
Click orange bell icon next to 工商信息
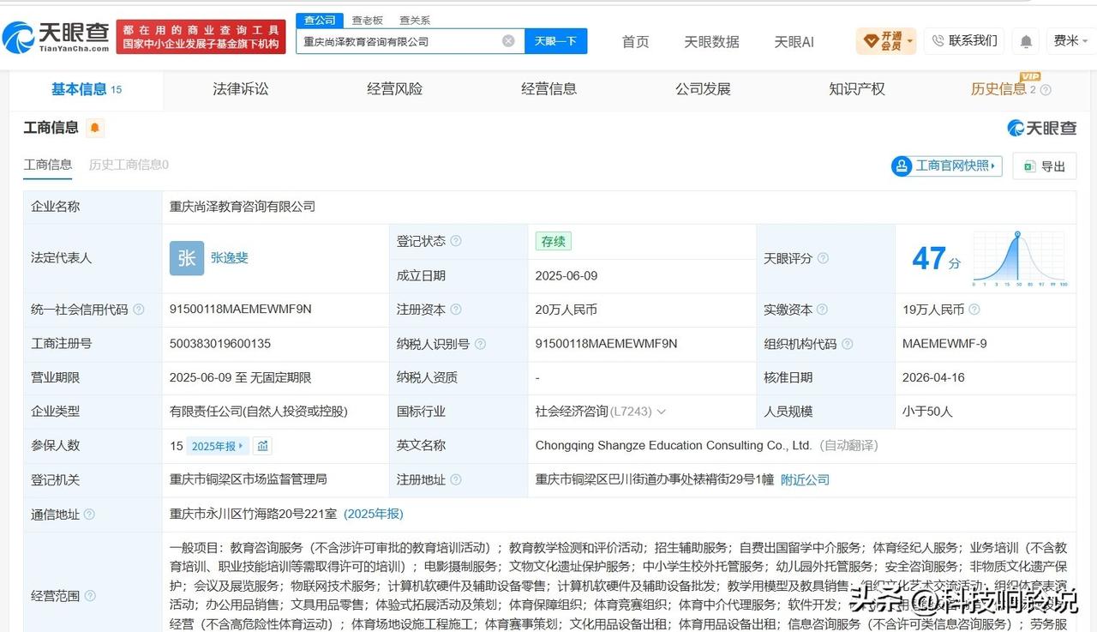coord(95,128)
